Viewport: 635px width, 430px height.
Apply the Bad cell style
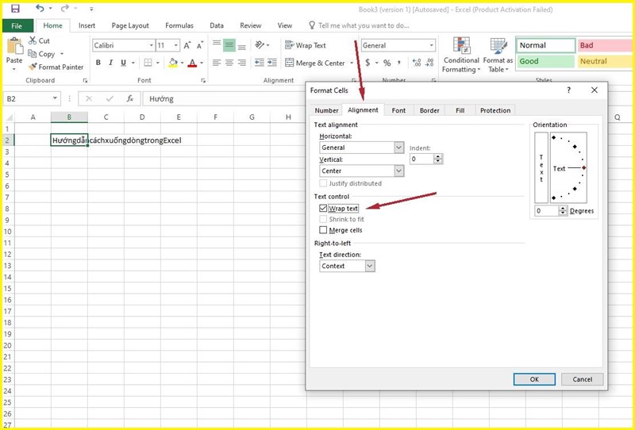[606, 45]
